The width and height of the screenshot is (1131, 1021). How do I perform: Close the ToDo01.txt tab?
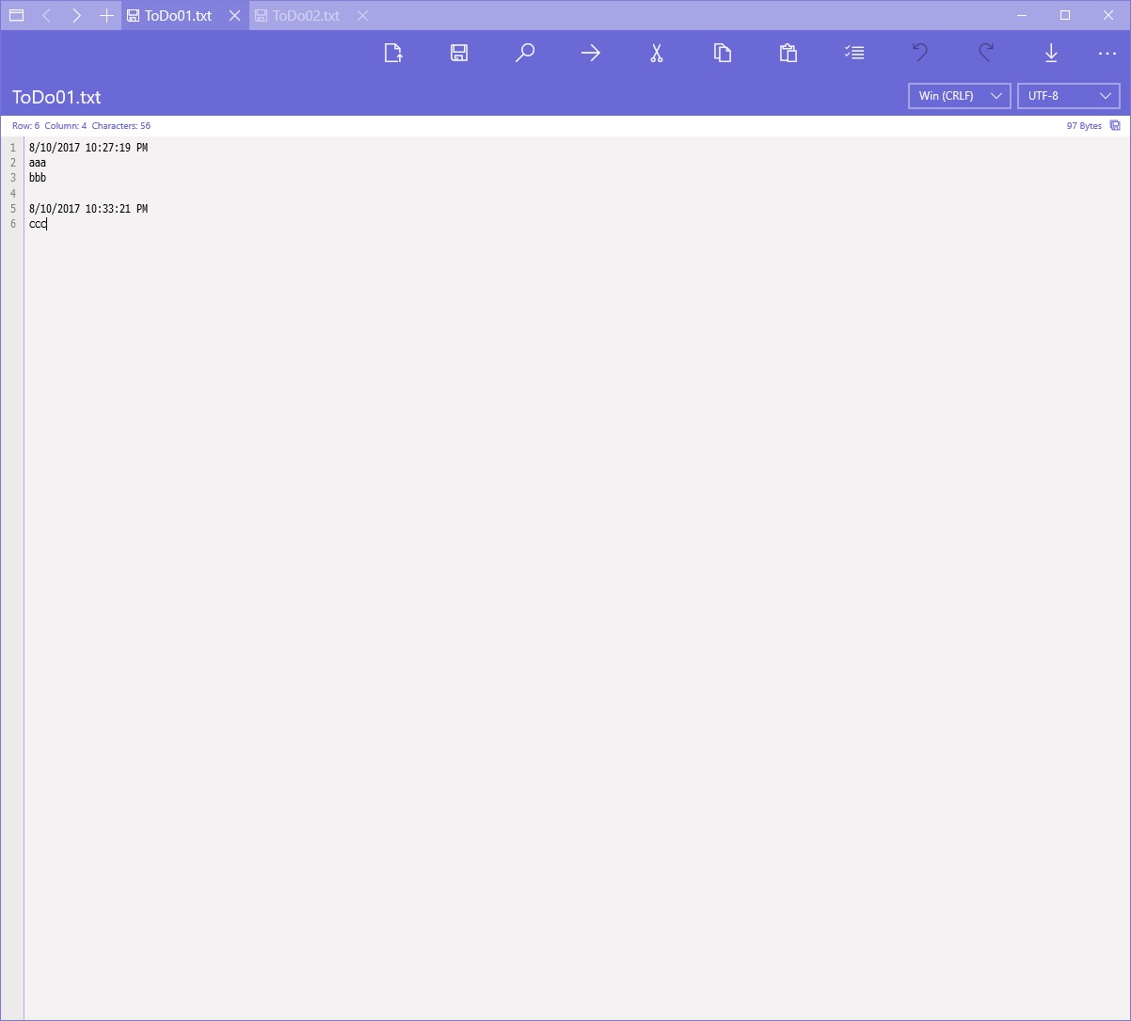point(234,15)
